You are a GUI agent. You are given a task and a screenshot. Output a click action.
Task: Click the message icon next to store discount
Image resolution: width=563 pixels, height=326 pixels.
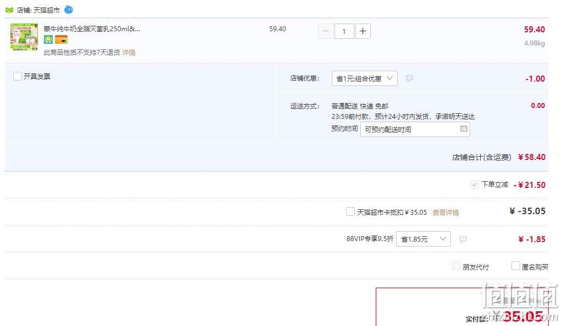click(x=410, y=78)
